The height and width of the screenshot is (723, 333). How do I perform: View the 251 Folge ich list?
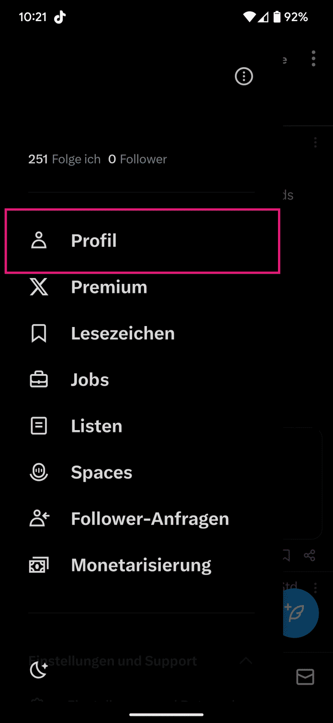pyautogui.click(x=65, y=159)
